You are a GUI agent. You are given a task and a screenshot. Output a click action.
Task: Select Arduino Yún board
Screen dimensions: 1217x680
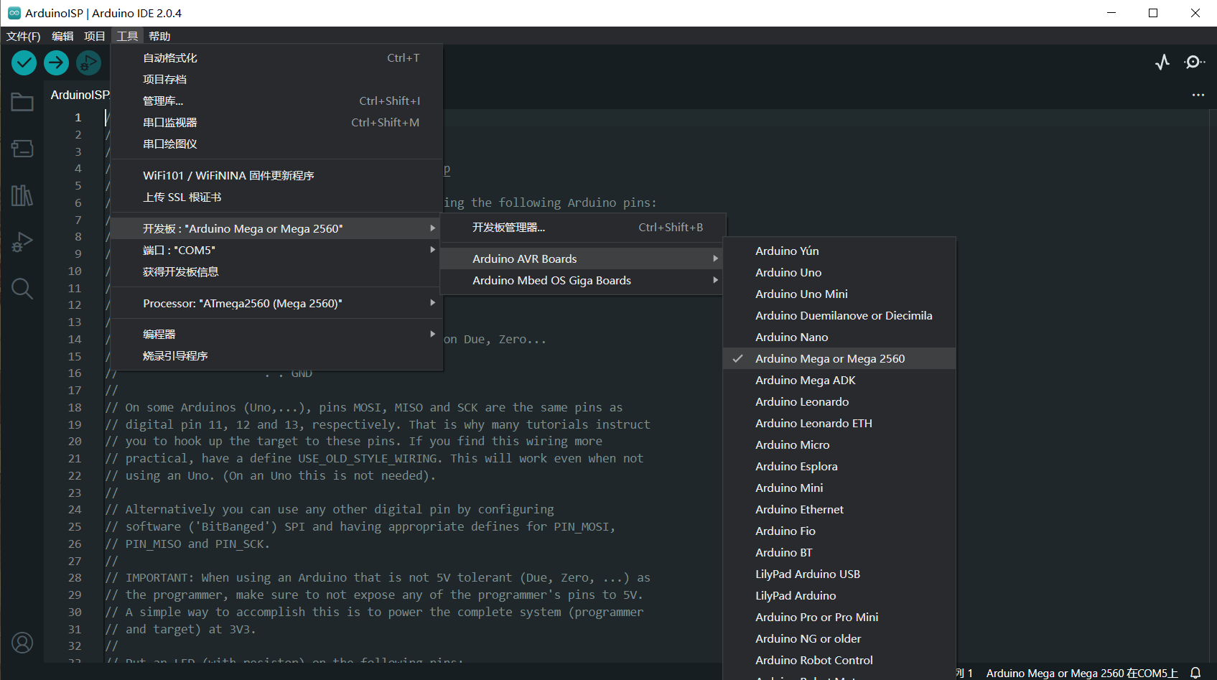click(x=839, y=251)
